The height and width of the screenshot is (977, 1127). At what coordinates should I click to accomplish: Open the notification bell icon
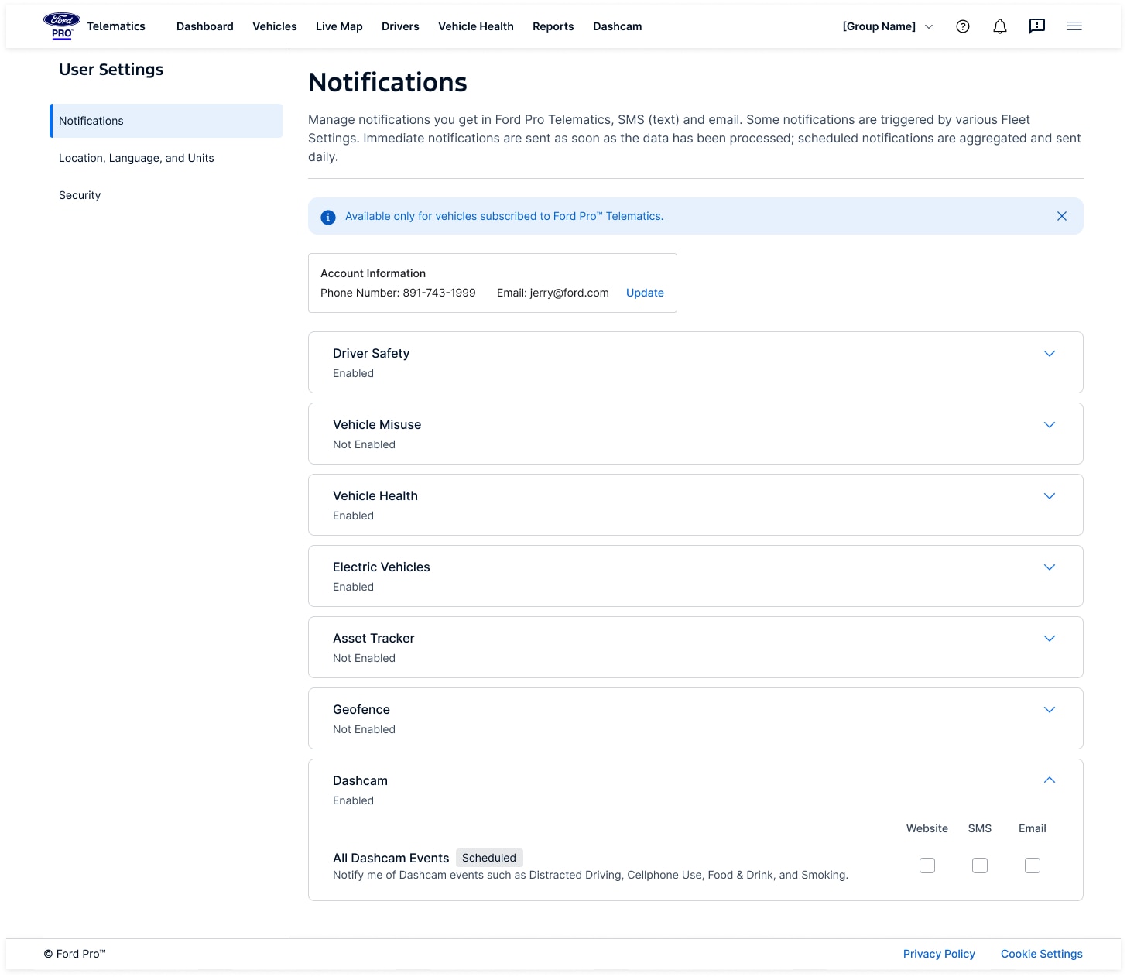999,26
